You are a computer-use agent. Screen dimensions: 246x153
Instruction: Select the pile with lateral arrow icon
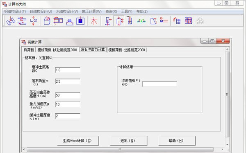click(x=108, y=21)
